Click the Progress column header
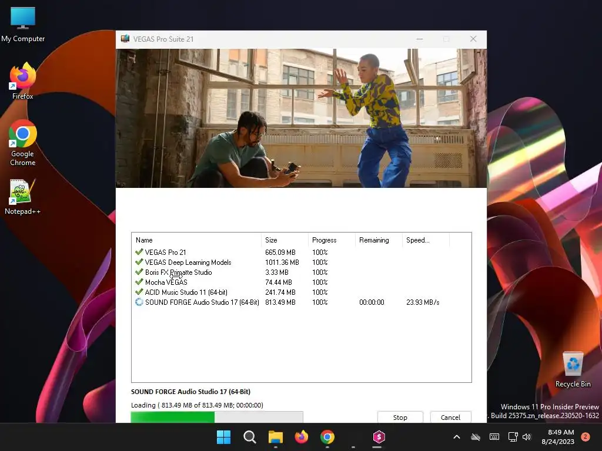 pos(332,240)
